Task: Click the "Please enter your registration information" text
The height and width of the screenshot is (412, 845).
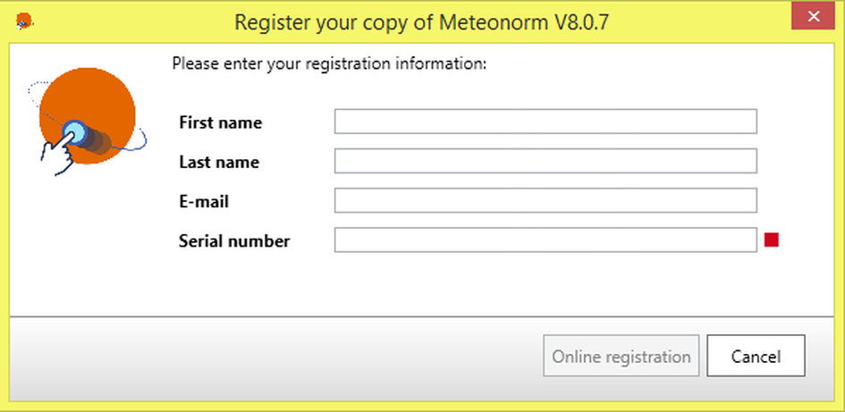Action: (328, 63)
